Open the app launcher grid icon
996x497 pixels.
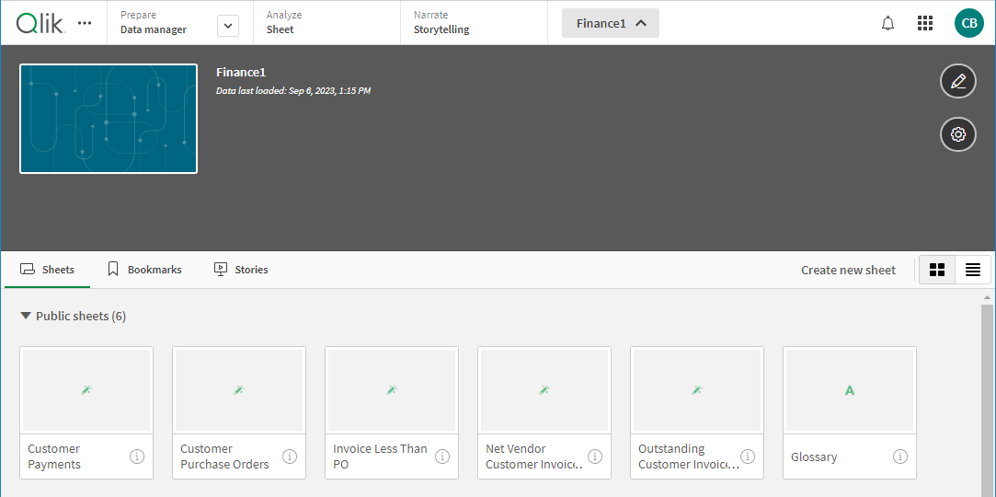pyautogui.click(x=925, y=23)
